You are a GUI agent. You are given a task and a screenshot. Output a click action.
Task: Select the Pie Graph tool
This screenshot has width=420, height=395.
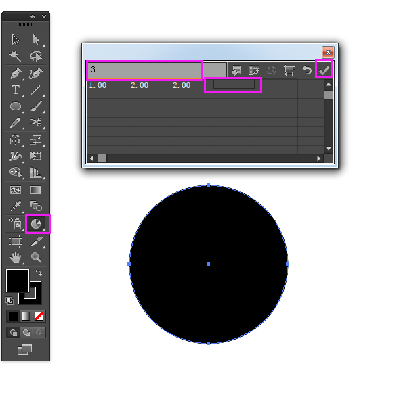[x=36, y=224]
